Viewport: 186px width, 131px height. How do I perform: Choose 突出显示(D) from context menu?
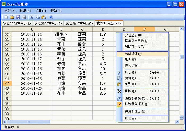point(142,35)
